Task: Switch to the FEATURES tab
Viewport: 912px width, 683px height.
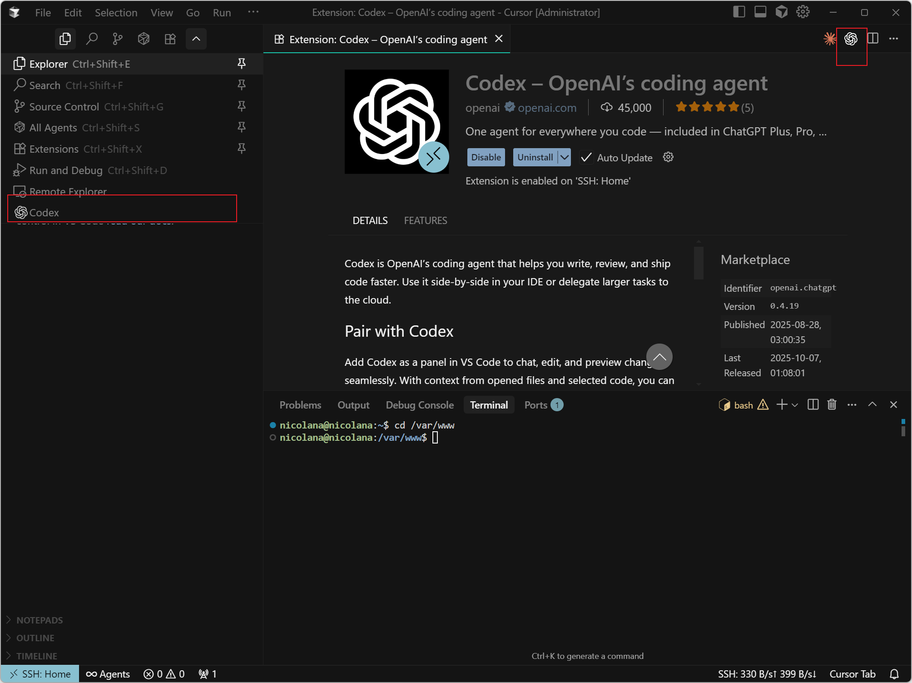Action: 425,220
